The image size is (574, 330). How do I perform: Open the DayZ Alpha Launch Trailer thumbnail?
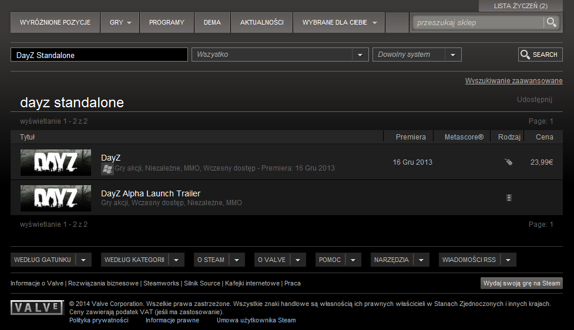56,198
